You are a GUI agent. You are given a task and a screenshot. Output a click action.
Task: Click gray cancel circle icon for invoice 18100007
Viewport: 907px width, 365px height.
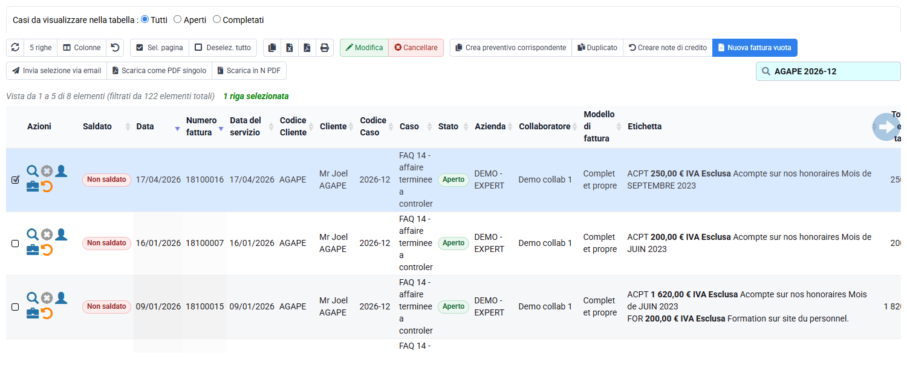tap(47, 234)
